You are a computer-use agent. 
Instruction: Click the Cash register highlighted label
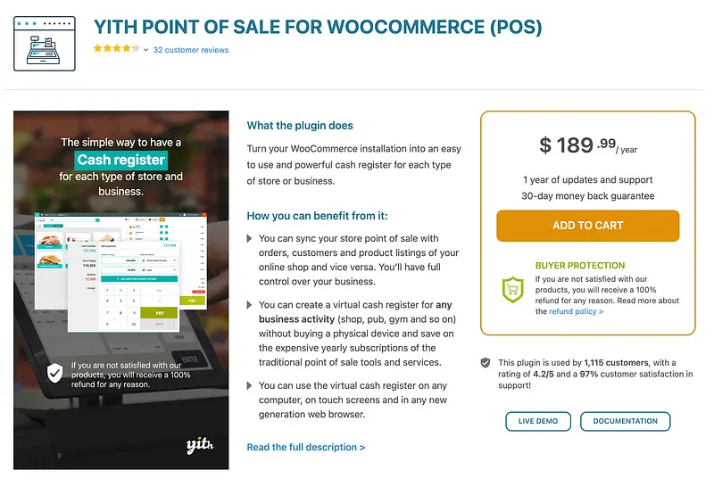pyautogui.click(x=121, y=161)
